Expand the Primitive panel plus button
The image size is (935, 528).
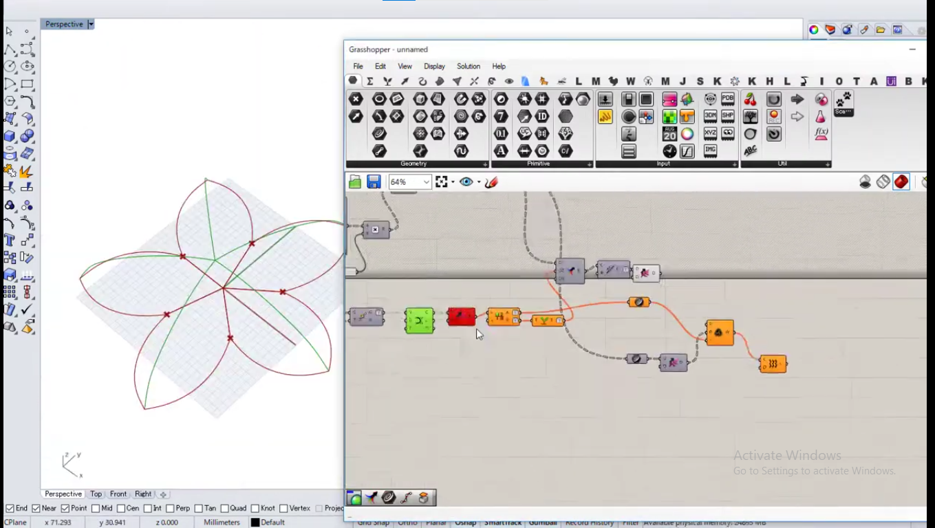tap(589, 164)
